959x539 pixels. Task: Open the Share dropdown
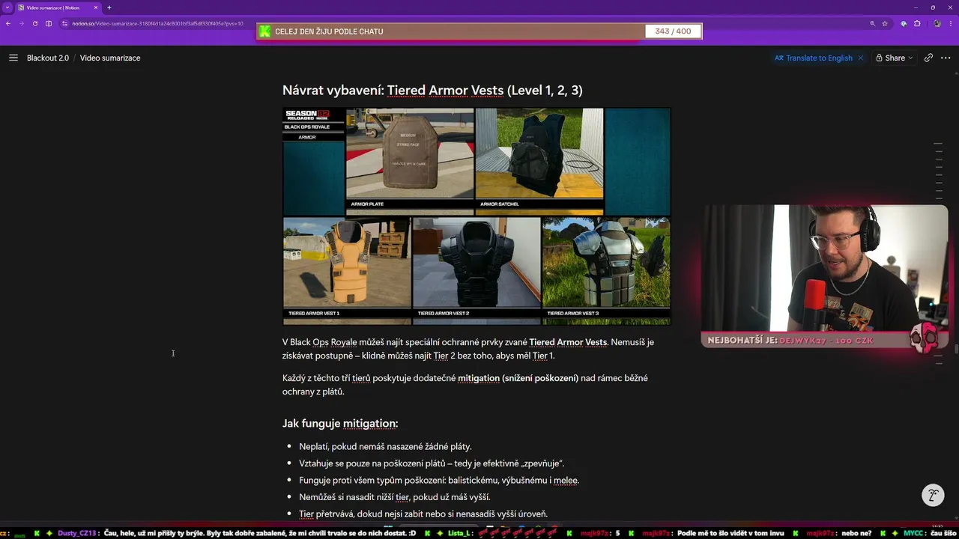(x=895, y=58)
